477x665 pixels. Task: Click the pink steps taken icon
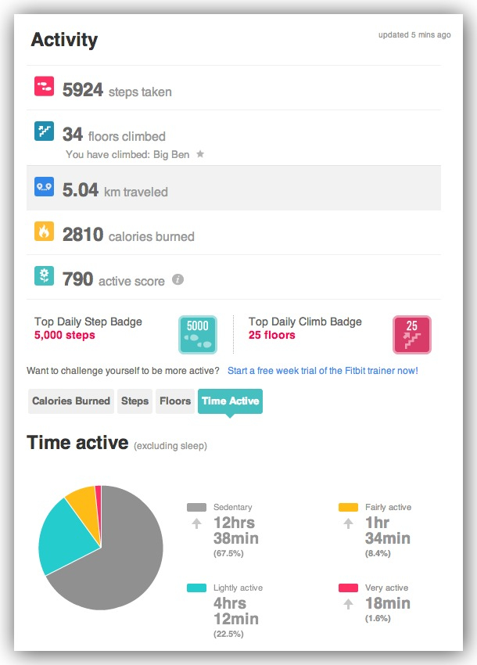(x=44, y=87)
